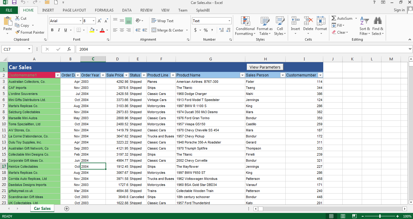The image size is (413, 219).
Task: Click the yellow Fill Color swatch
Action: tap(92, 30)
